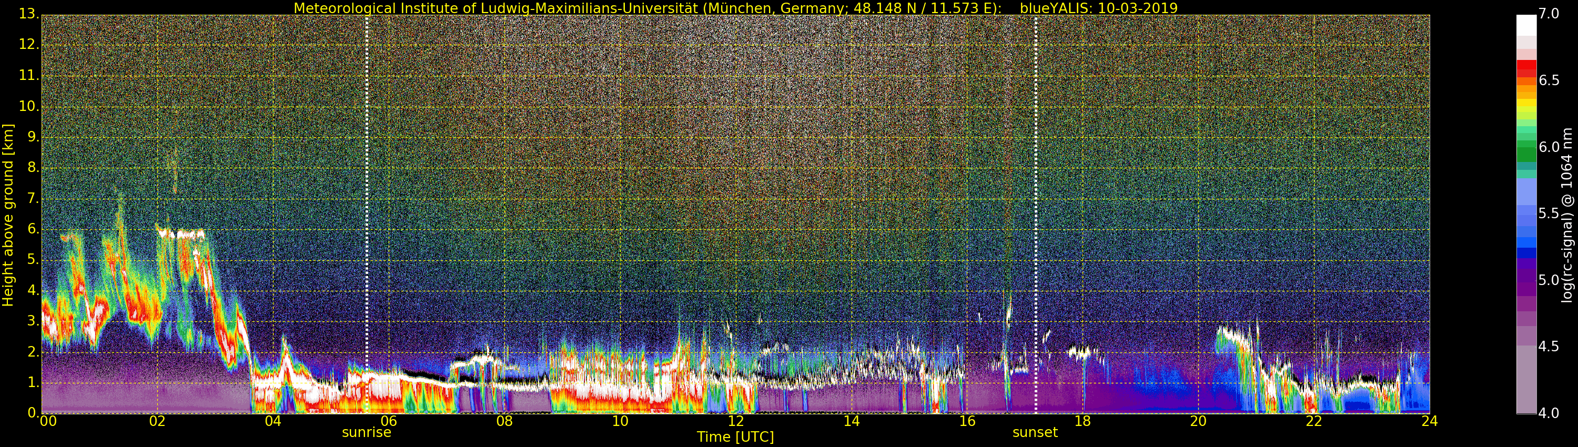Click the blueYALIS: 10-03-2019 date label

[1098, 8]
